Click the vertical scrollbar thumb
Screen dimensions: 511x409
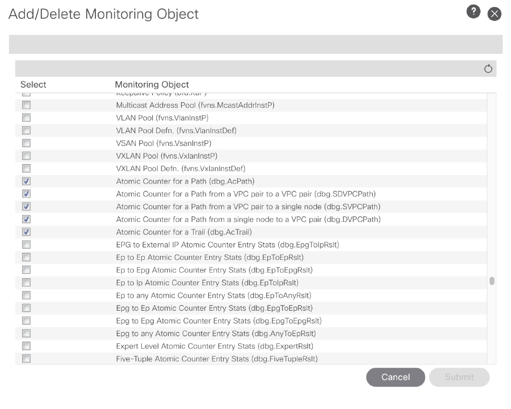click(x=492, y=281)
